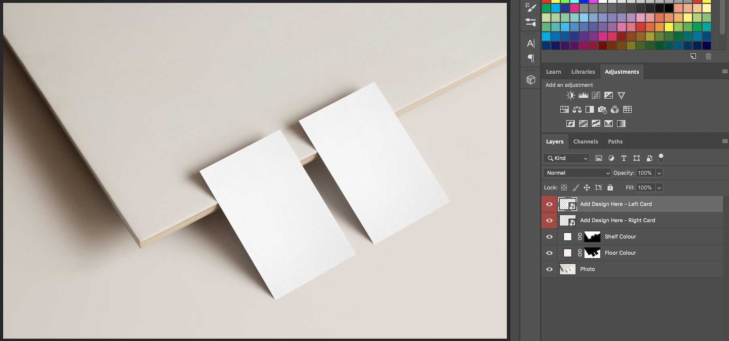
Task: Open the 3D panel cube icon
Action: 531,80
